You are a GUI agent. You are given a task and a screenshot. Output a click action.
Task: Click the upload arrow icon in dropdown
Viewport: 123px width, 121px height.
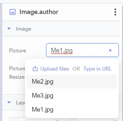[x=35, y=69]
